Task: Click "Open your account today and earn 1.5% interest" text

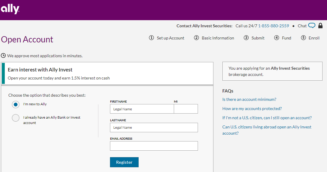Action: [59, 78]
